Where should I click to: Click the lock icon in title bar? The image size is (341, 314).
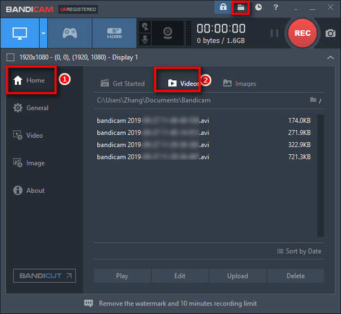point(223,7)
